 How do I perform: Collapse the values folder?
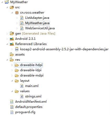pyautogui.click(x=12, y=91)
